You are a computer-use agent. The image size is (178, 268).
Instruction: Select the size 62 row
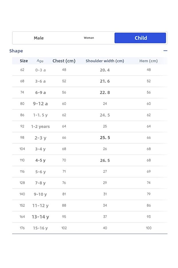[22, 70]
